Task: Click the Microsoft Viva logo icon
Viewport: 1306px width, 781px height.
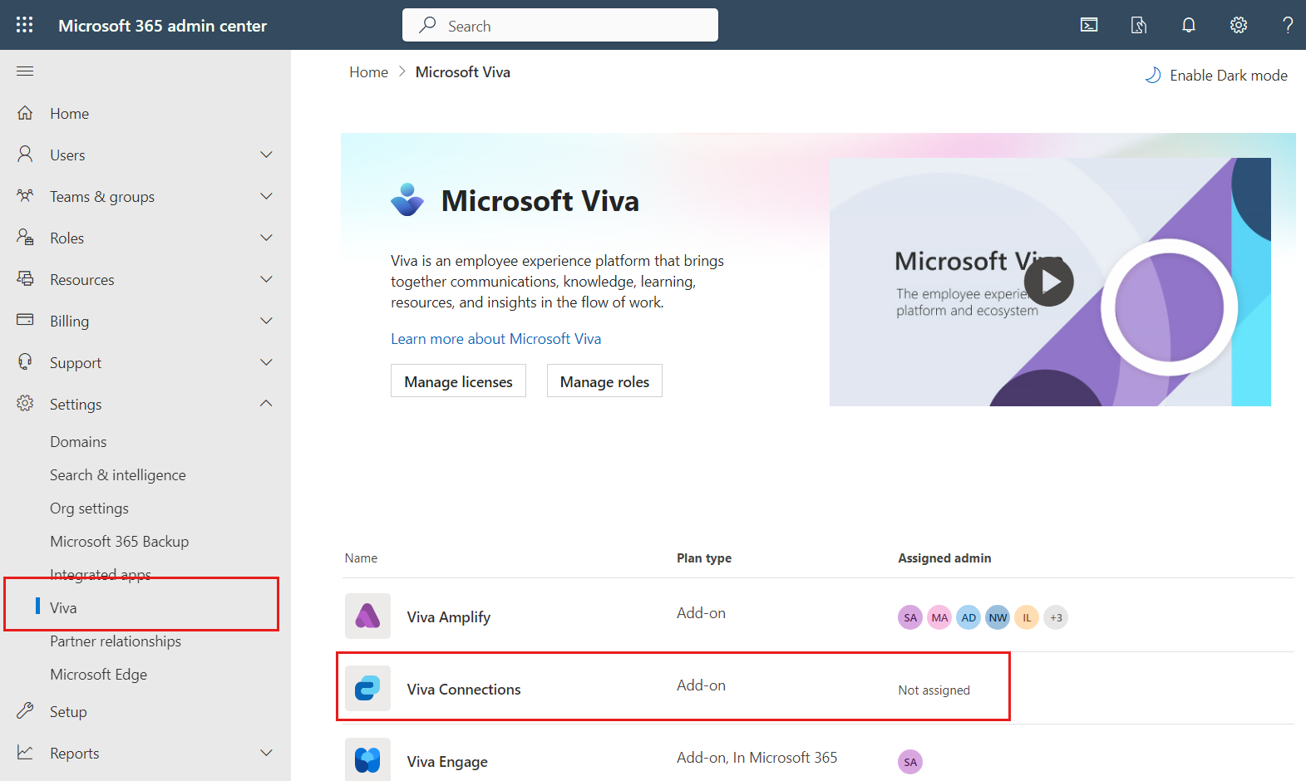Action: click(x=407, y=200)
